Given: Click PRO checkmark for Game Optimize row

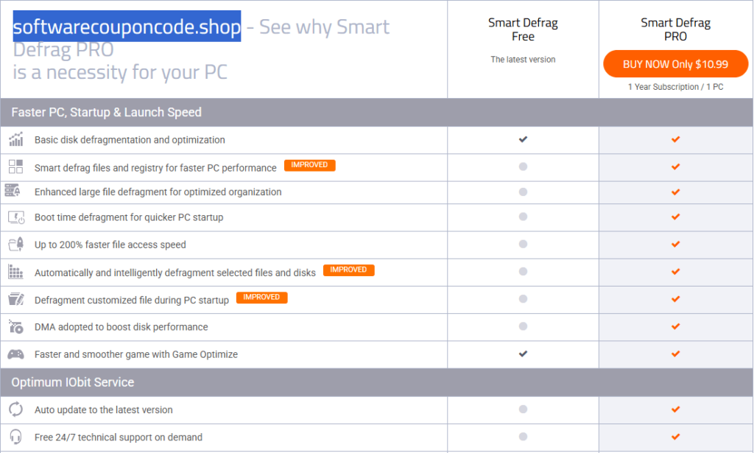Looking at the screenshot, I should pyautogui.click(x=676, y=354).
